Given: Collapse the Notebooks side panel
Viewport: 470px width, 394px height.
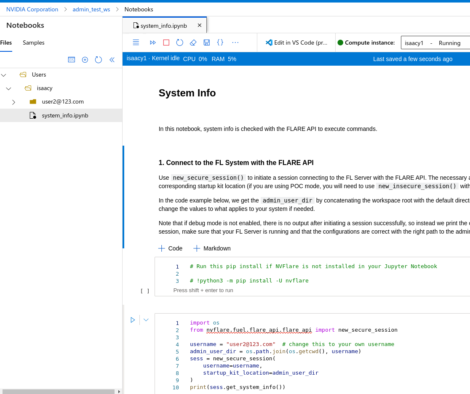Looking at the screenshot, I should [112, 60].
